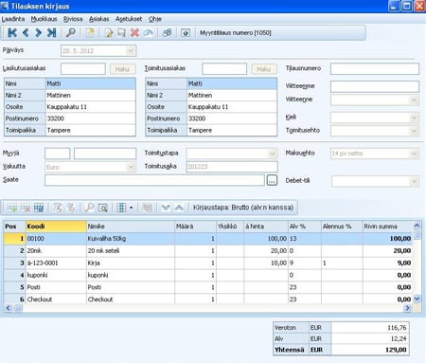Open the Saate browse ellipsis button
This screenshot has width=426, height=363.
coord(272,180)
